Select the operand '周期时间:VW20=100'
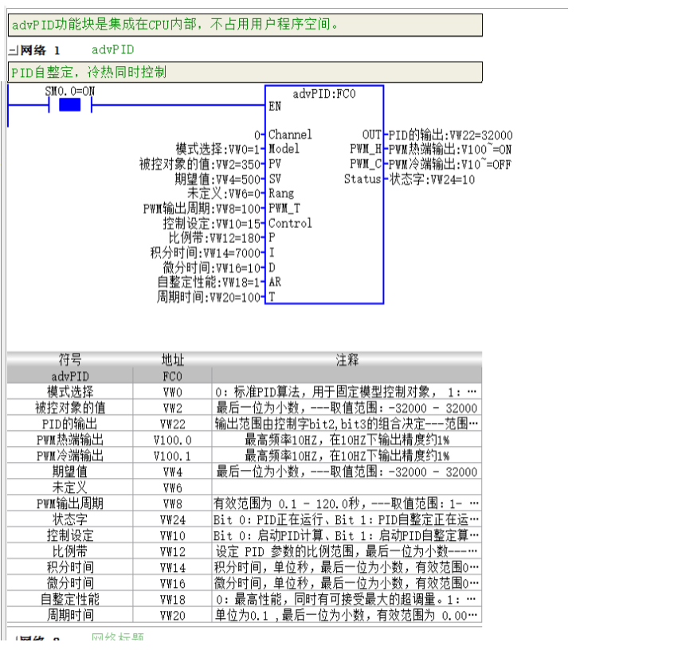Screen dimensions: 678x650 coord(209,297)
